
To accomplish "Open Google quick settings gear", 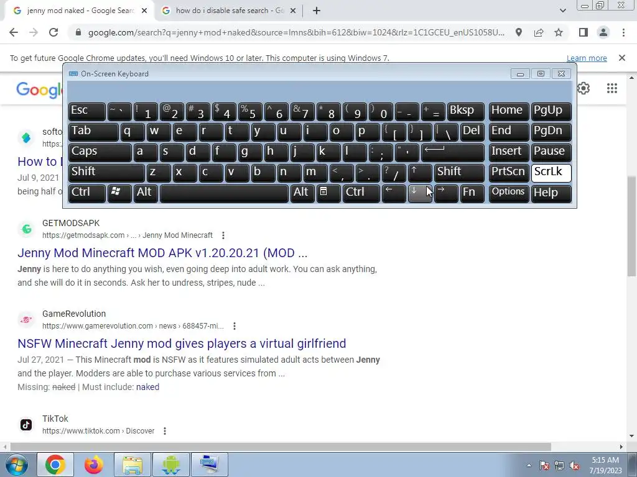I will pyautogui.click(x=584, y=88).
